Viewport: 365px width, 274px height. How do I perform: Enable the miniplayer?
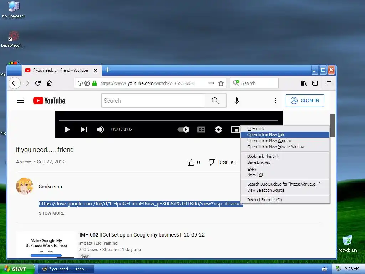235,130
